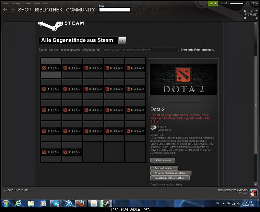Screen dimensions: 260x212
Task: Open Windows Media Player from the taskbar
Action: point(43,204)
